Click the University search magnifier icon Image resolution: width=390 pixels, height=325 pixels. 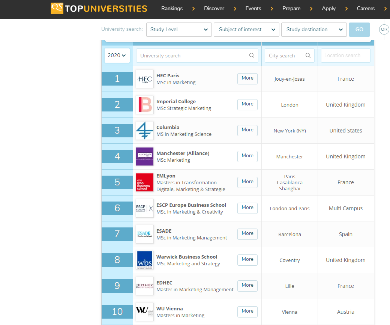(x=252, y=55)
